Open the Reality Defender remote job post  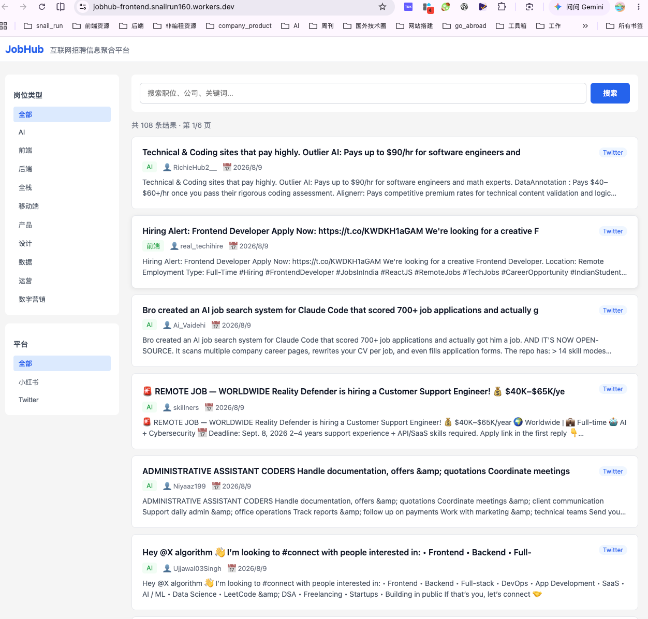pyautogui.click(x=354, y=391)
